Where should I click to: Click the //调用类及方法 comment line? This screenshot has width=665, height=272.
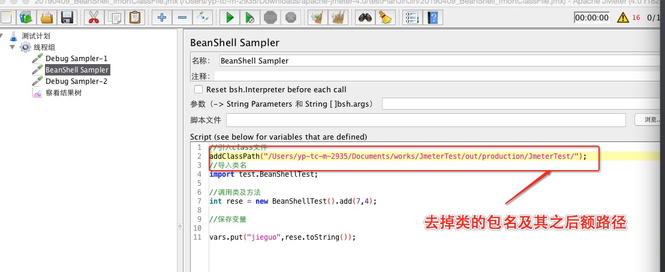pos(235,192)
